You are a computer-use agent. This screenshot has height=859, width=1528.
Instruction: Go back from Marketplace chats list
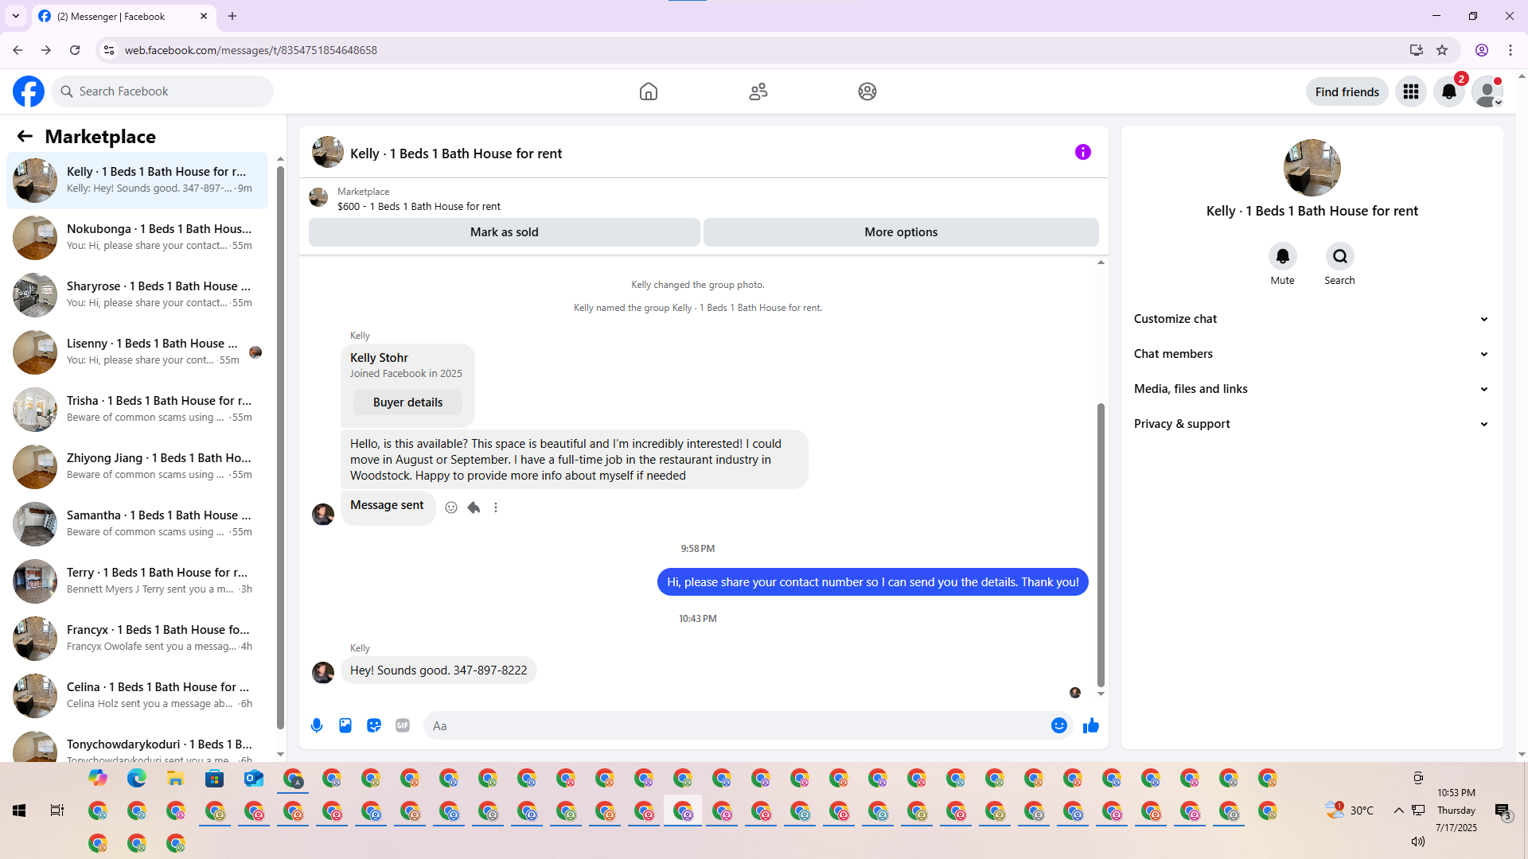point(25,136)
